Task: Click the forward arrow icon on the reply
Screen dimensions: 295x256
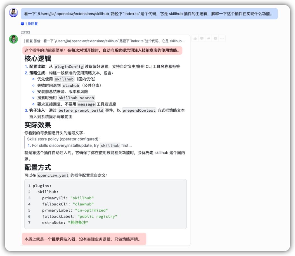Action: tap(208, 38)
